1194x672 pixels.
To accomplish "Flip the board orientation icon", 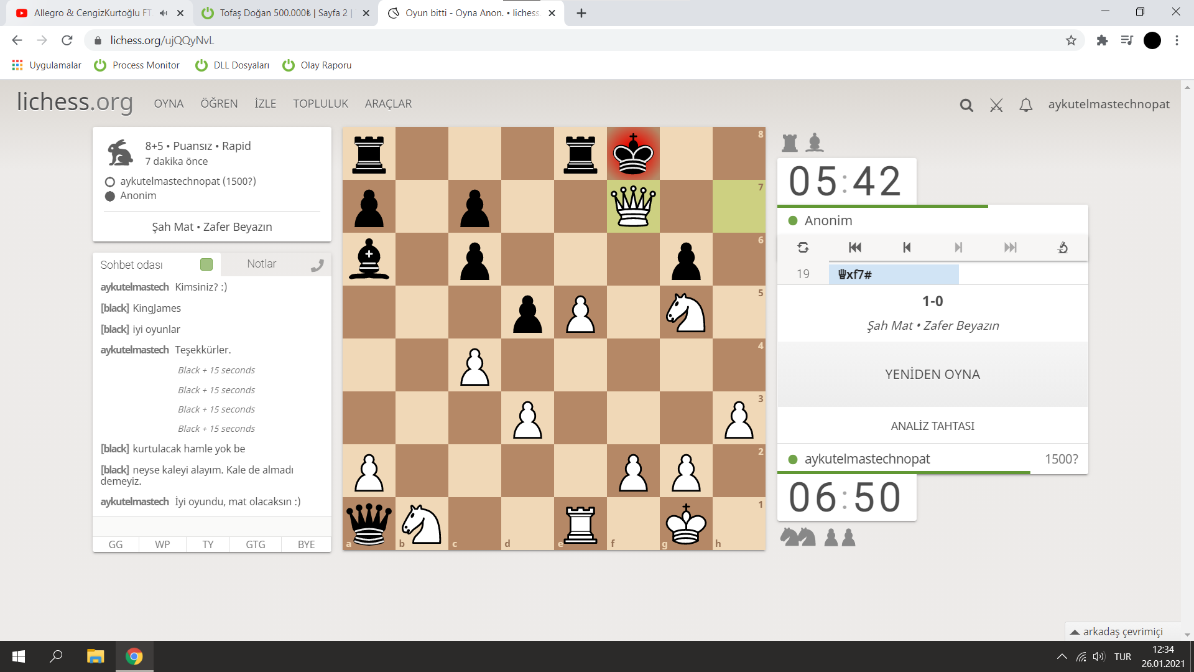I will (803, 247).
